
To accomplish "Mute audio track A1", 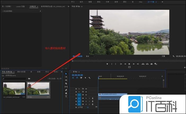I will (x=86, y=98).
